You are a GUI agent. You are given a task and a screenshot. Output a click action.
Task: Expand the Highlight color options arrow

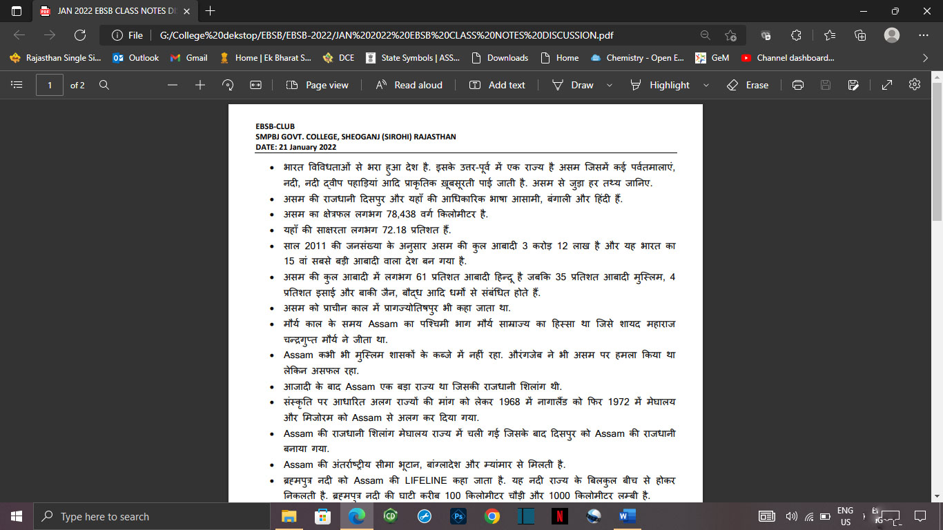(706, 85)
